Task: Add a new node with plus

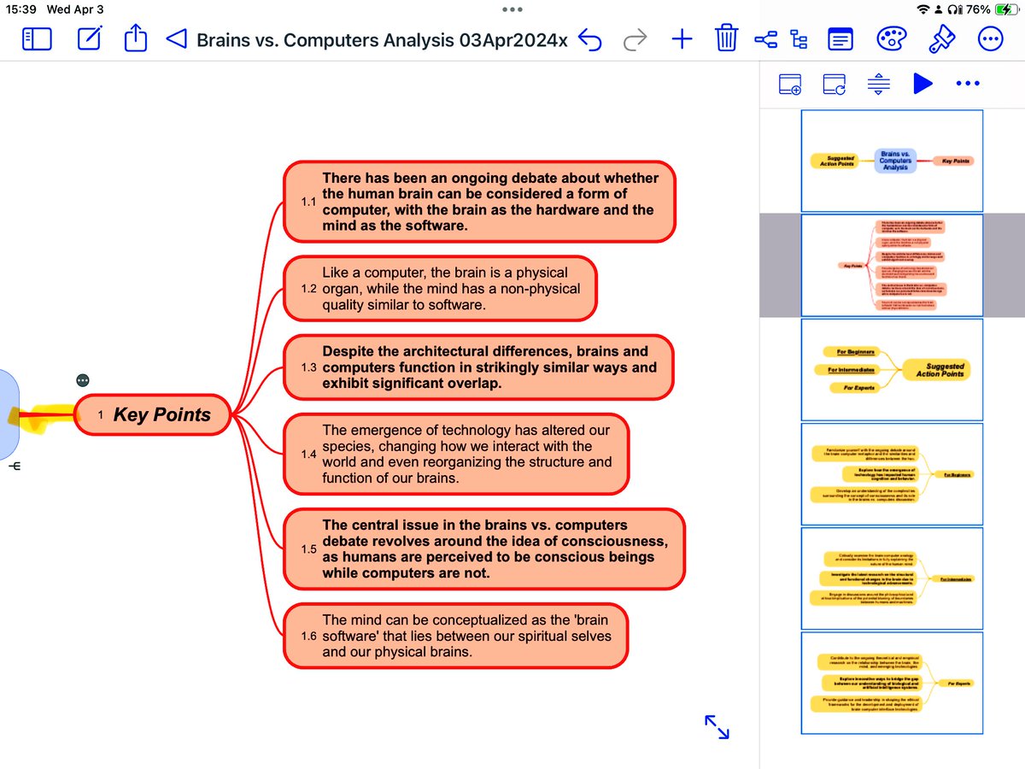Action: click(681, 39)
